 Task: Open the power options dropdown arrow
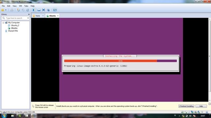6,10
